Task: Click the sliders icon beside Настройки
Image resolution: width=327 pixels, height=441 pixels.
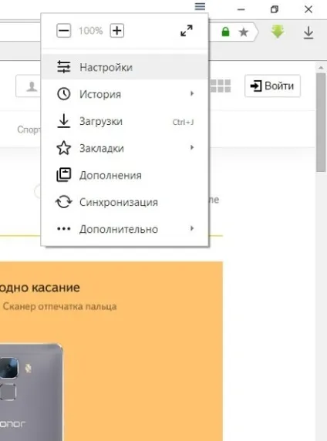Action: pyautogui.click(x=64, y=67)
